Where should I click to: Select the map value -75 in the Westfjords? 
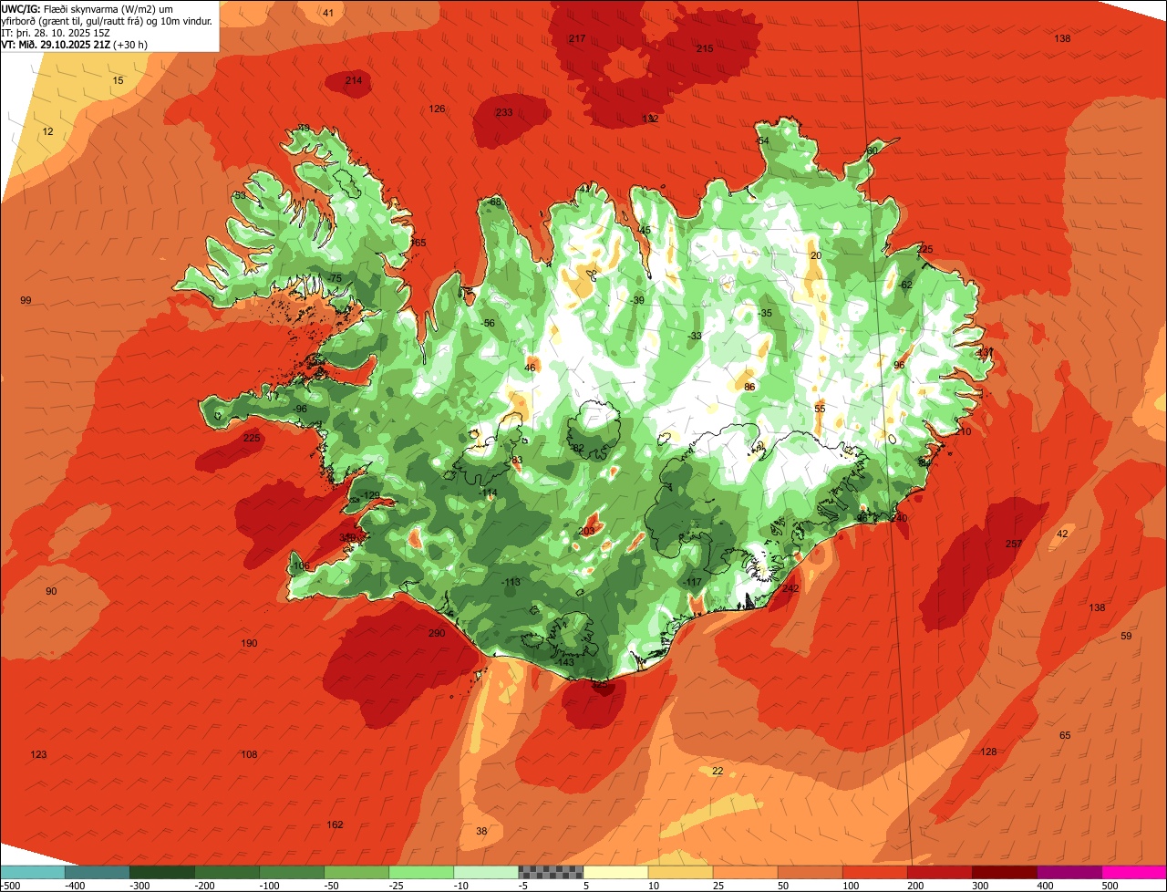(x=335, y=278)
